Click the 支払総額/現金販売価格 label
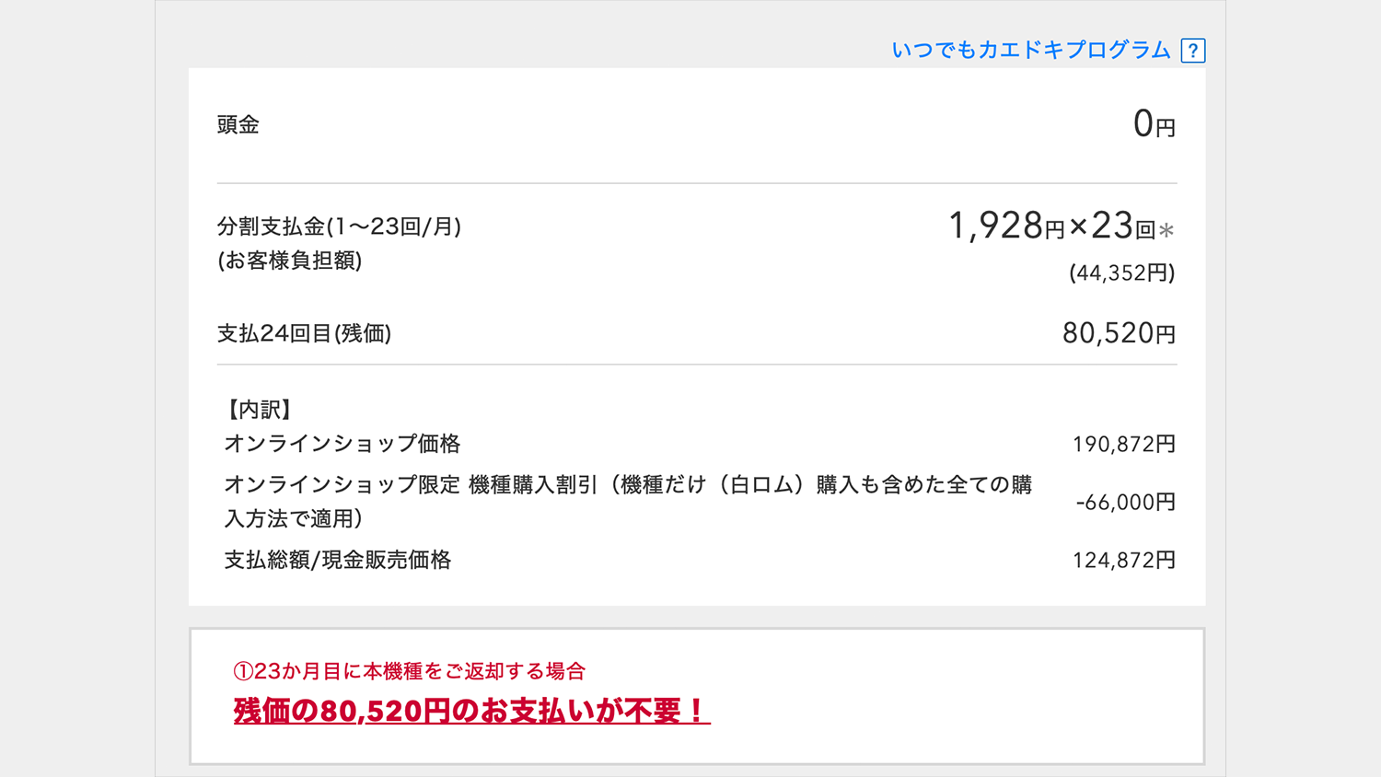This screenshot has width=1381, height=777. point(337,560)
